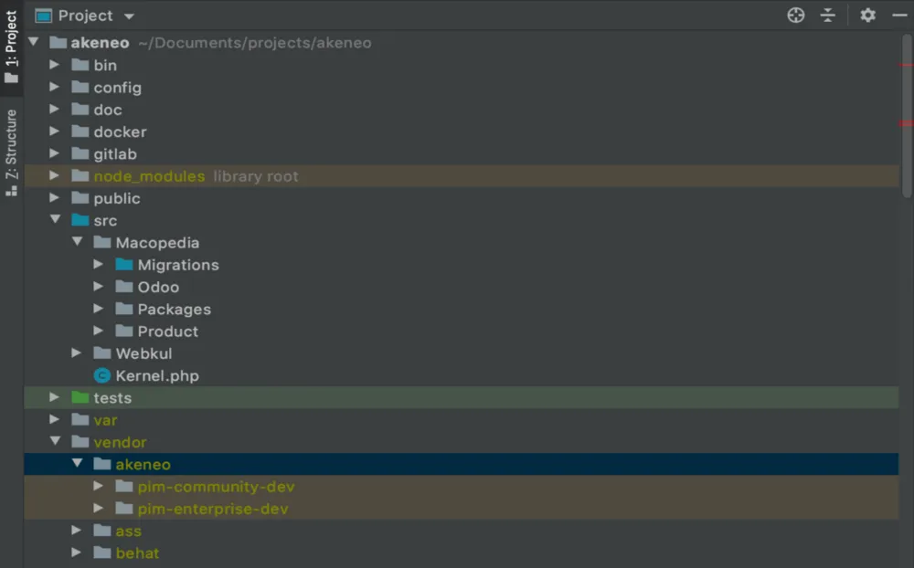Click the Project window icon in header

click(x=43, y=16)
